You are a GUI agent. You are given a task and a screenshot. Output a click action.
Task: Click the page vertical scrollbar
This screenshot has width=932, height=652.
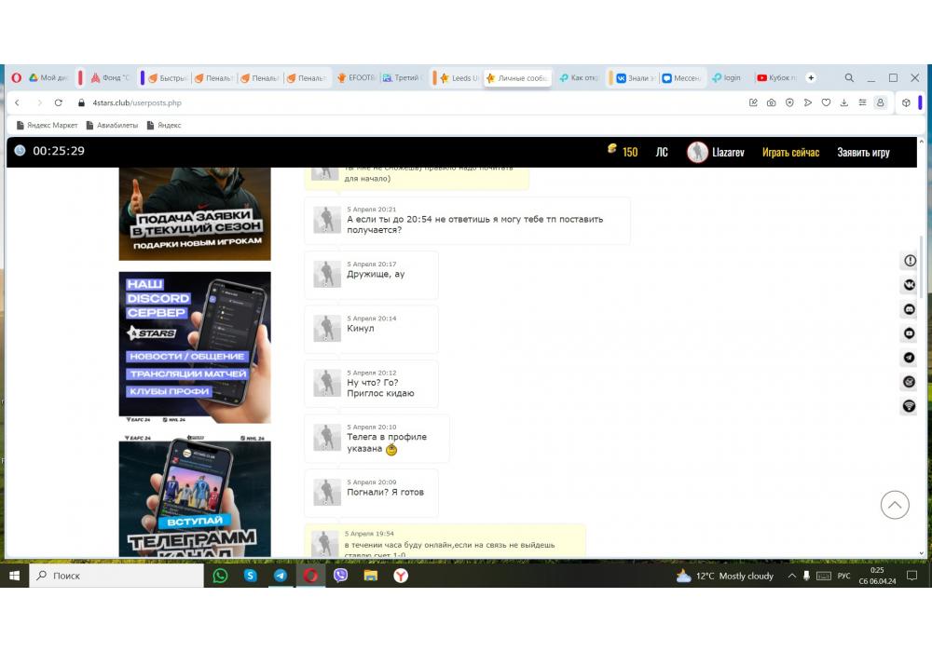click(x=922, y=270)
